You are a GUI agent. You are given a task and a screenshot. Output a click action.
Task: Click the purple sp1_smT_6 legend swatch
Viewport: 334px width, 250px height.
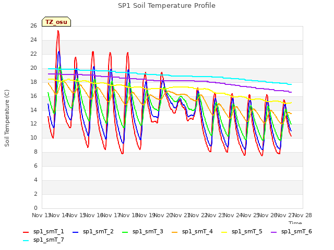tap(273, 232)
